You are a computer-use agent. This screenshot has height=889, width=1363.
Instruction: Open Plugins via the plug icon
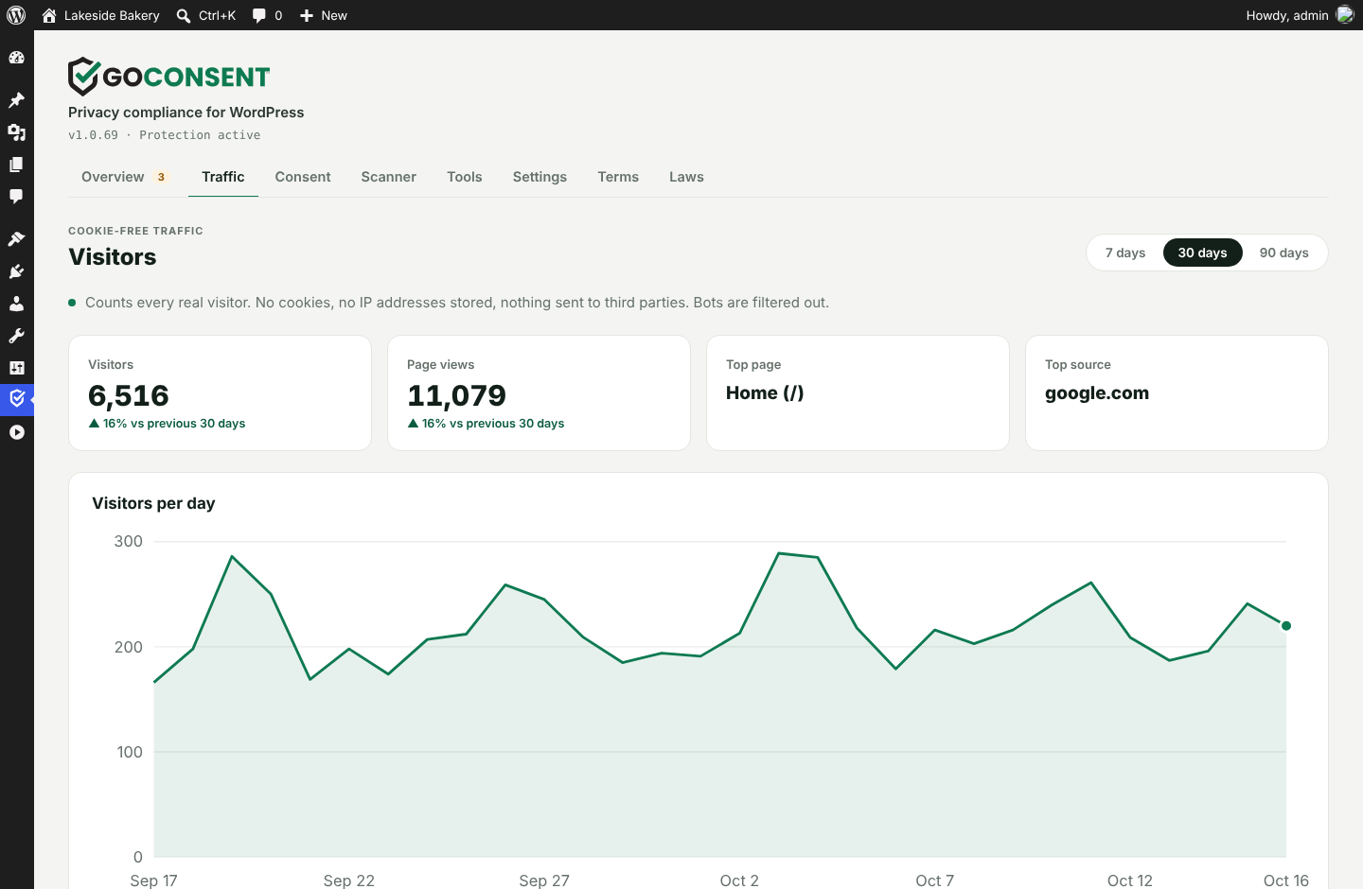coord(16,271)
